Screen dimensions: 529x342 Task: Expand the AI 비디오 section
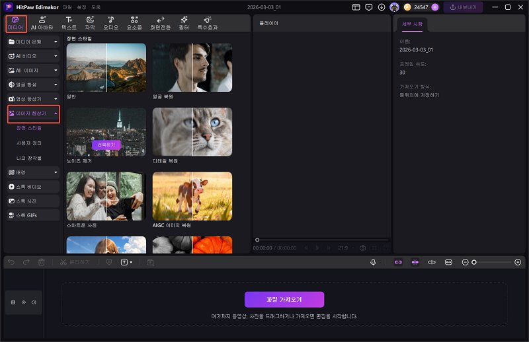tap(33, 56)
